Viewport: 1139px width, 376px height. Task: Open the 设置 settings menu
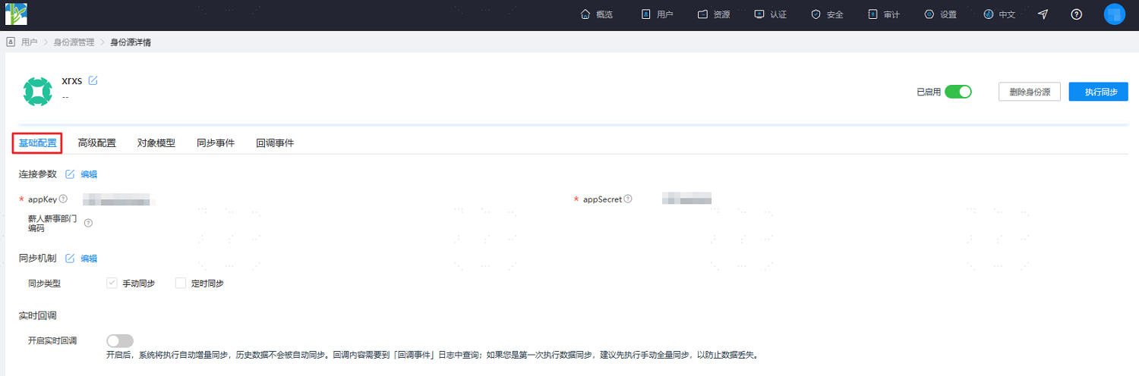pyautogui.click(x=940, y=14)
